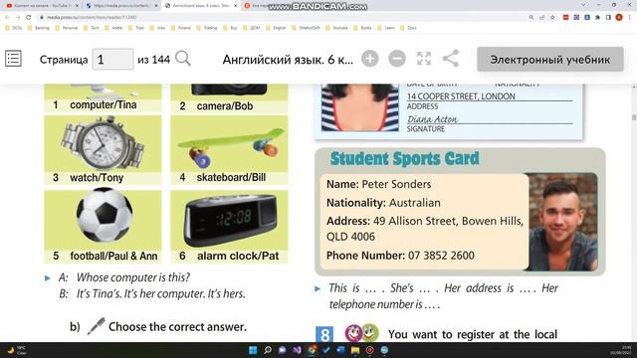Click the browser forward arrow
This screenshot has height=358, width=637.
point(18,18)
